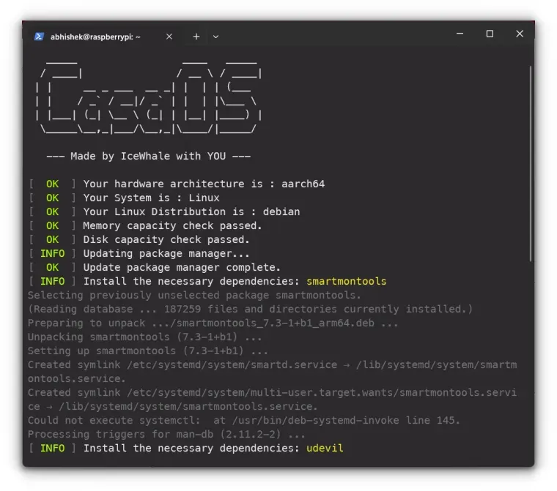Viewport: 557px width, 491px height.
Task: Click 'Setting up smartmontools (7.3-1+b1)' line
Action: point(148,351)
